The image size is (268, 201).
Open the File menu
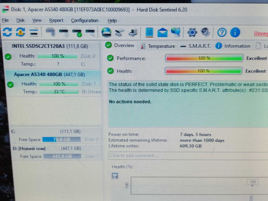click(5, 20)
